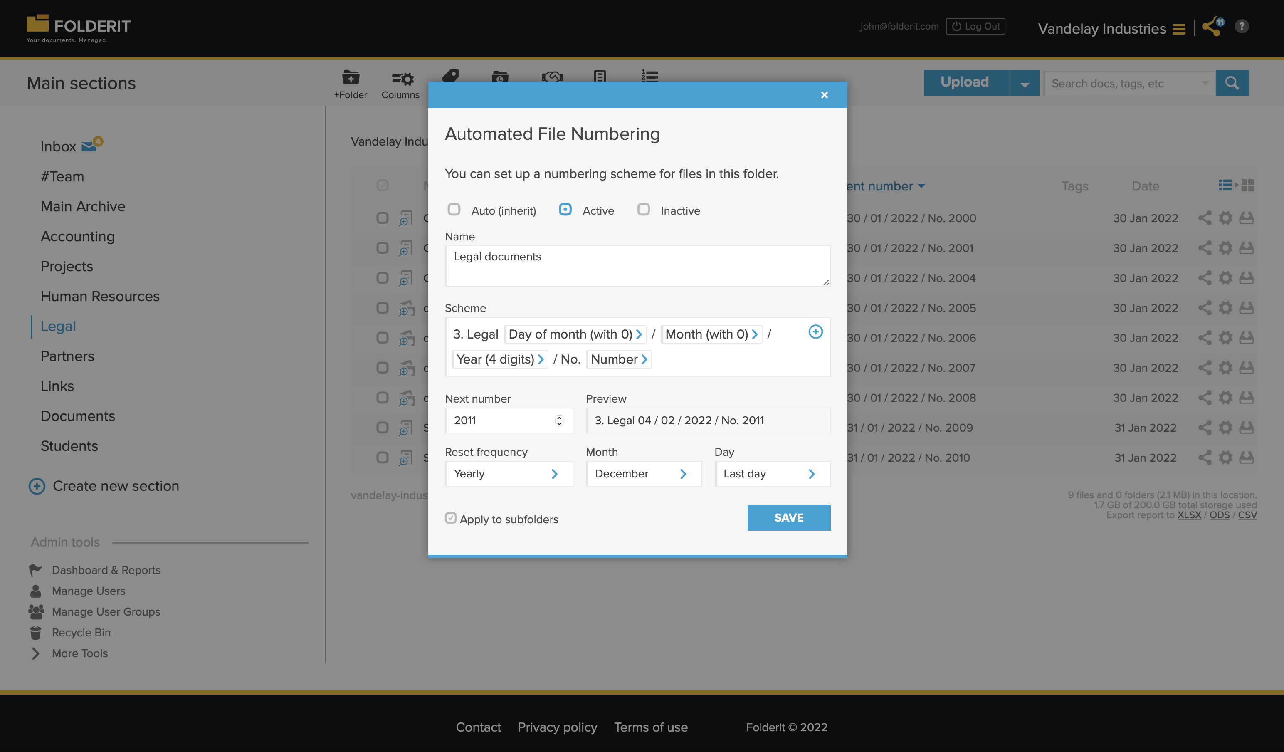Select the Inactive radio button

pyautogui.click(x=644, y=210)
